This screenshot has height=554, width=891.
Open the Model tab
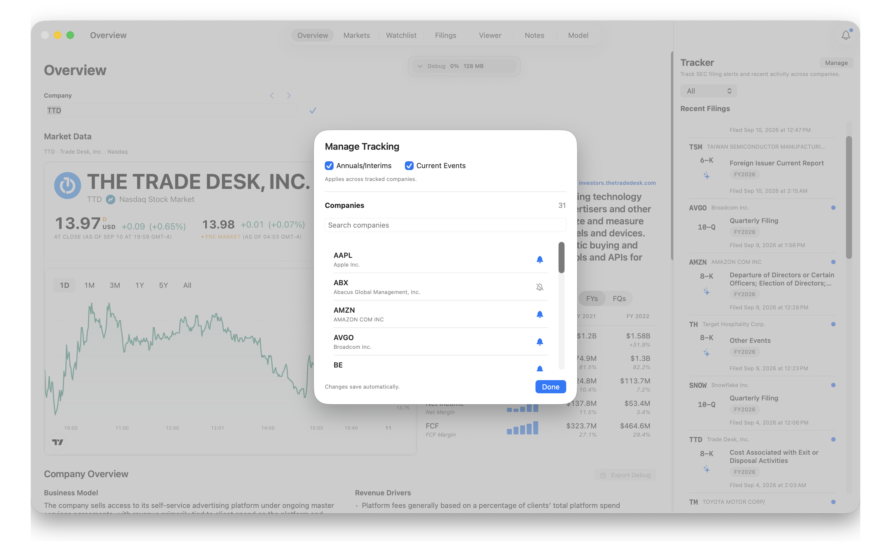578,35
